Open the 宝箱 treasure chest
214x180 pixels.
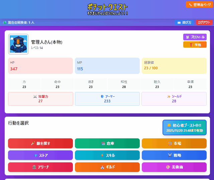tap(195, 45)
